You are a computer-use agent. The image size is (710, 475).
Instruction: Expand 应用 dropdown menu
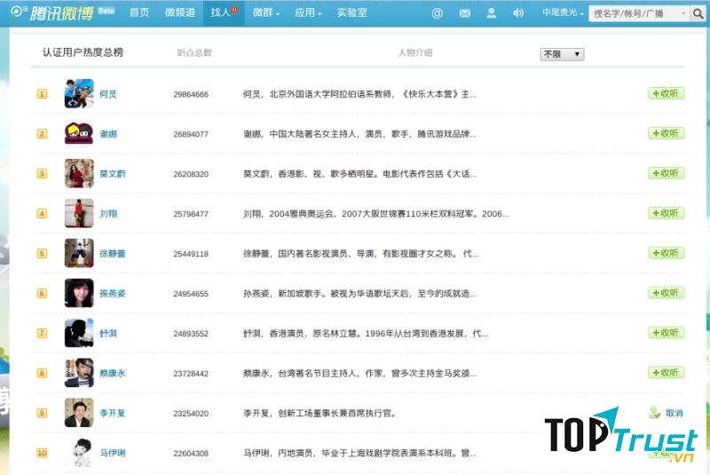point(308,12)
